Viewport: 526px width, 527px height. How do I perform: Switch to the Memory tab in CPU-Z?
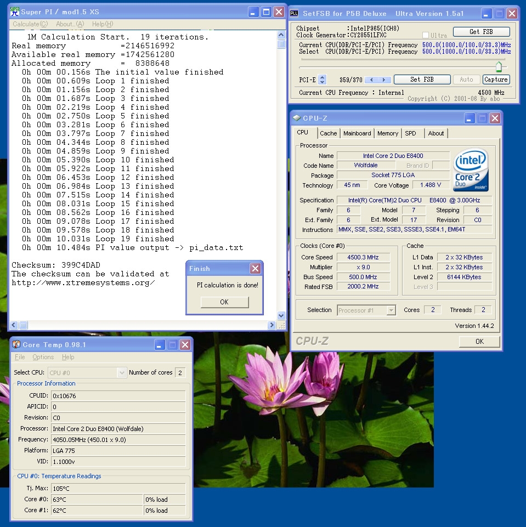tap(387, 133)
